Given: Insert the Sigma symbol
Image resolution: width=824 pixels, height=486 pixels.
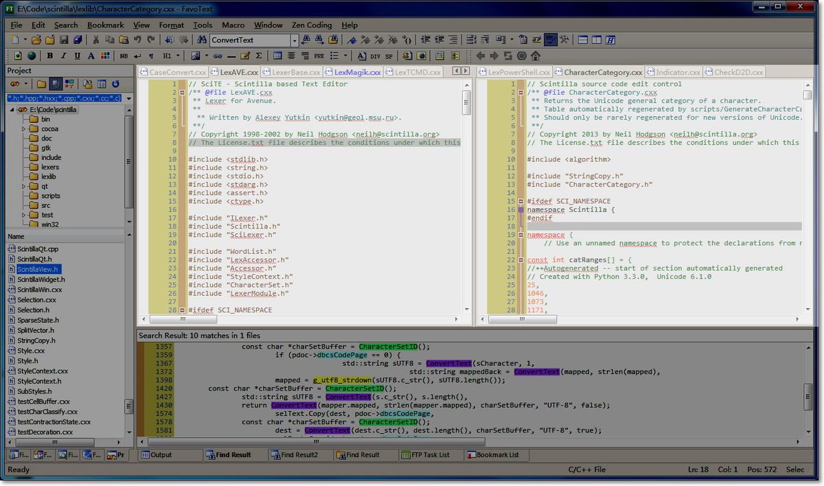Looking at the screenshot, I should pyautogui.click(x=258, y=56).
